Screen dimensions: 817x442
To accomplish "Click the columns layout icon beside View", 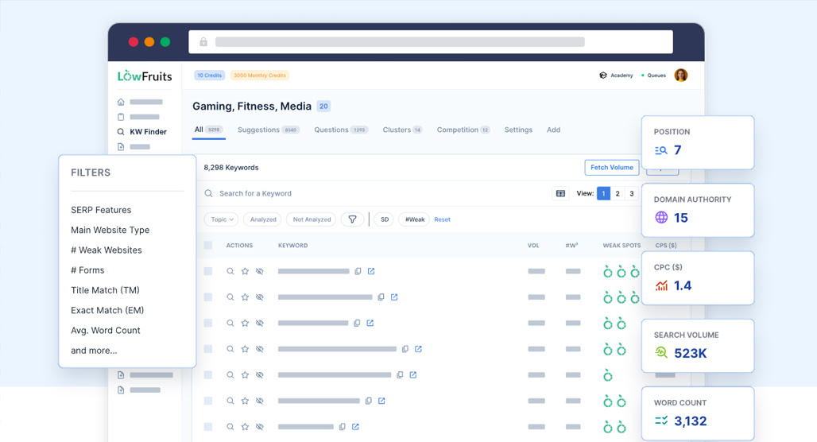I will 560,193.
